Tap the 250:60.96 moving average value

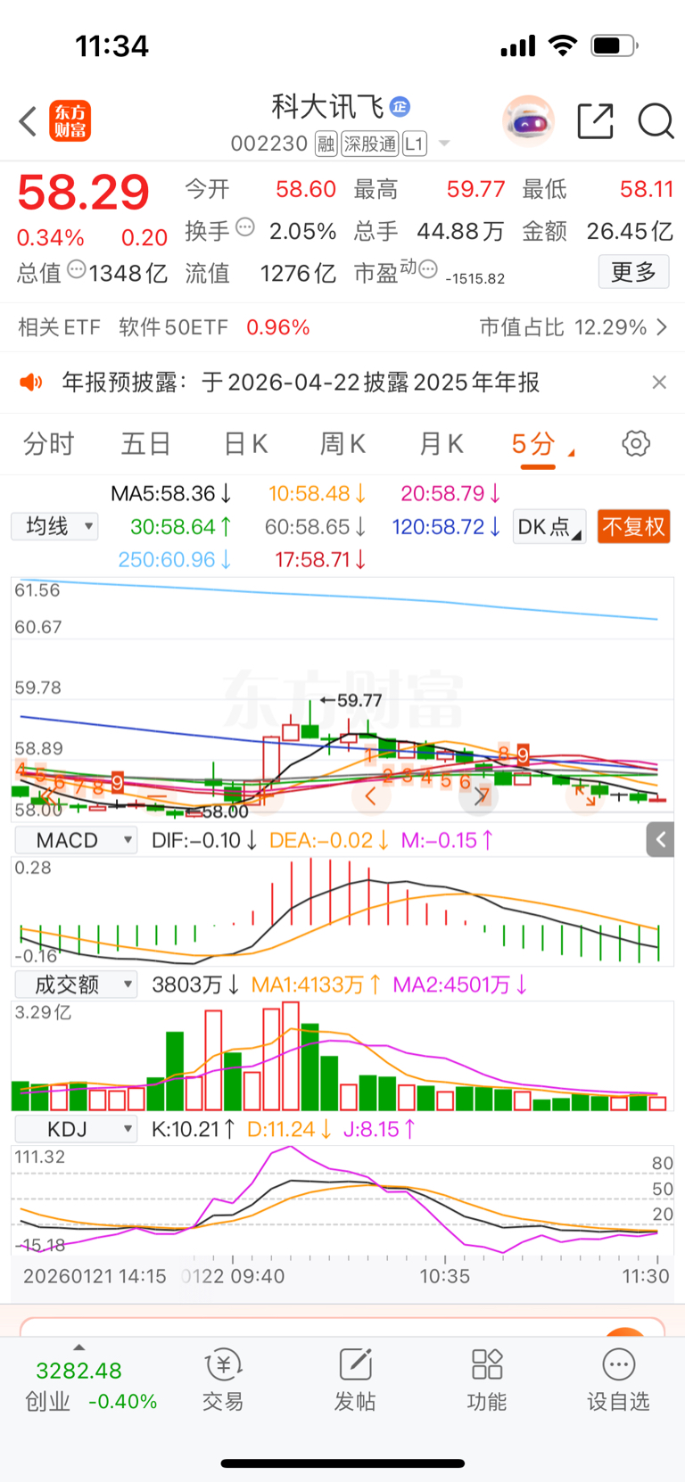click(175, 560)
